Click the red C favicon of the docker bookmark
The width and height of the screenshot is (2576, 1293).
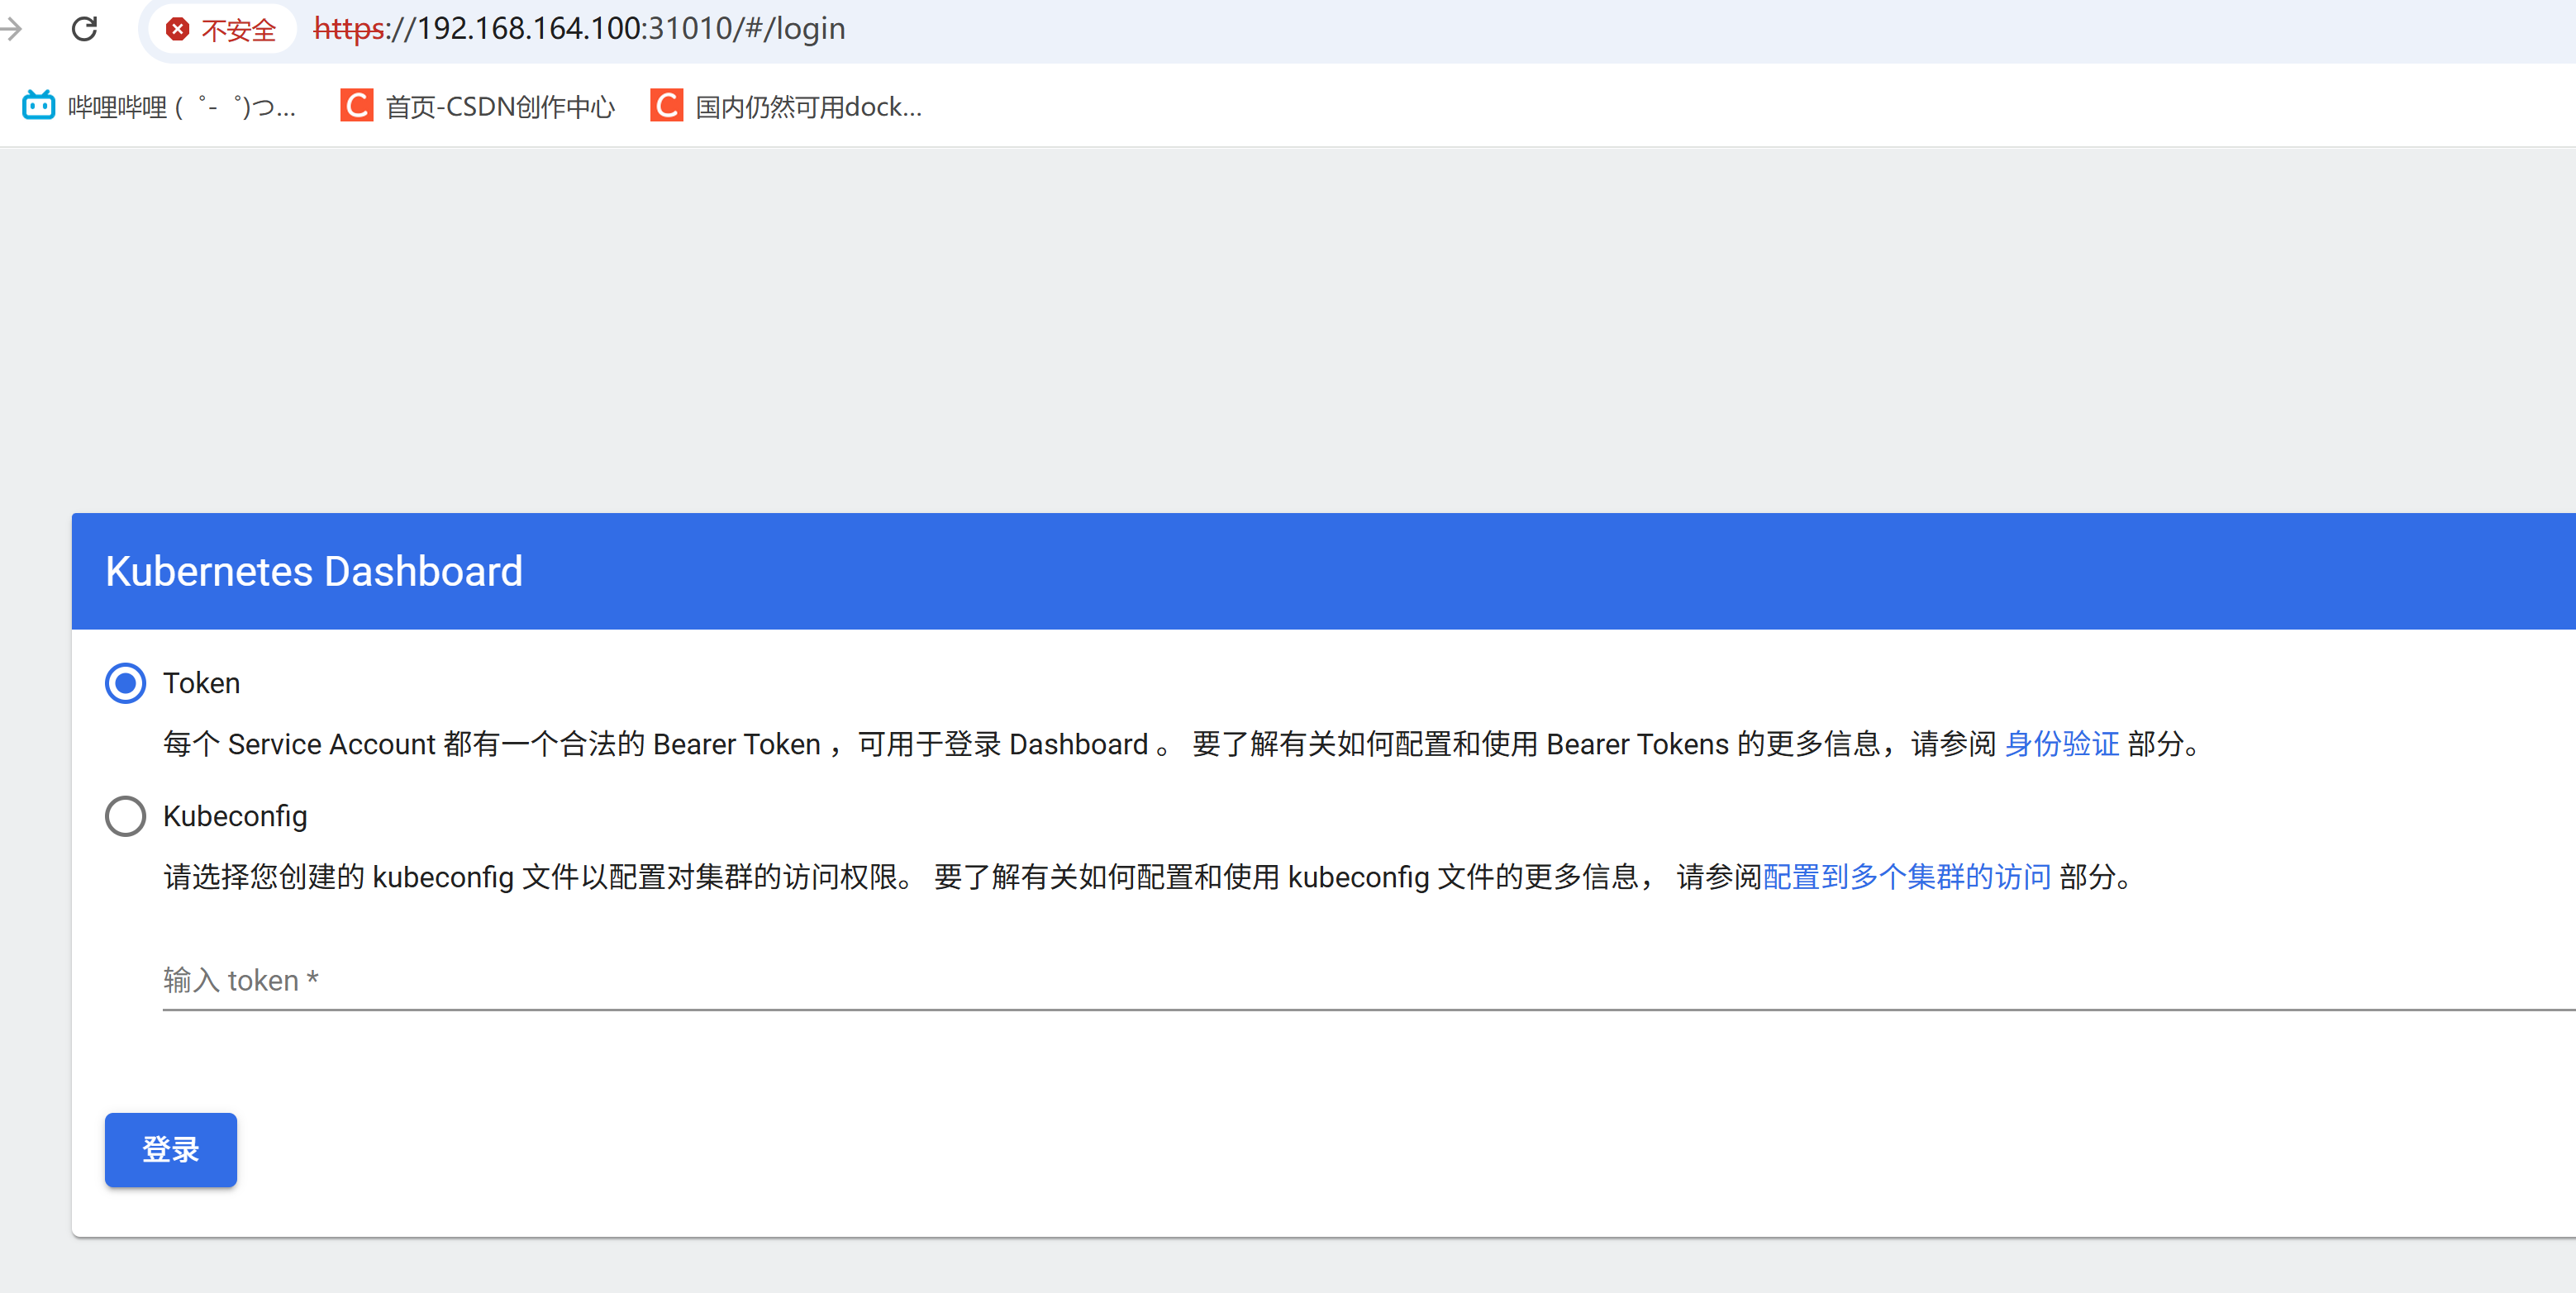666,105
